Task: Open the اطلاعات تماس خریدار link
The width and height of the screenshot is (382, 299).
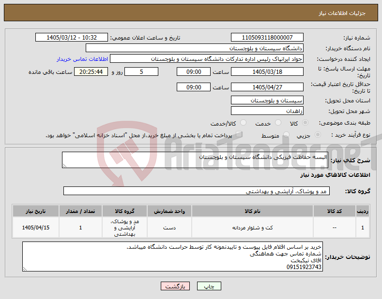Action: (x=82, y=59)
